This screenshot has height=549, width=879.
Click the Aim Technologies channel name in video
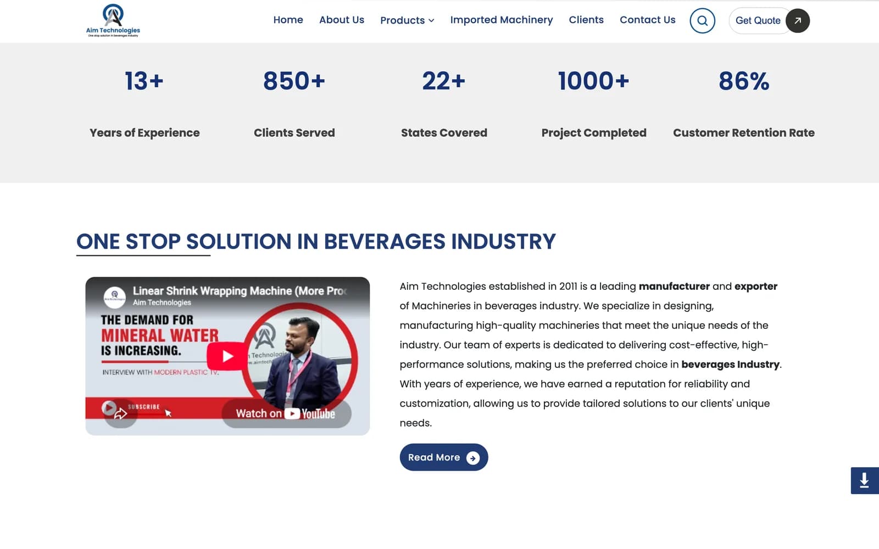(162, 302)
